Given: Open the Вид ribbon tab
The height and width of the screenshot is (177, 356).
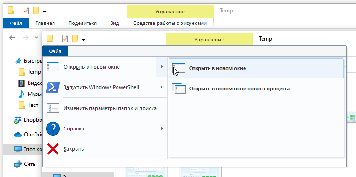Looking at the screenshot, I should point(115,23).
